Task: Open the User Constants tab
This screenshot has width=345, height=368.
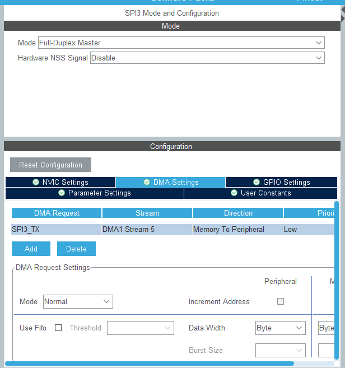Action: pos(261,193)
